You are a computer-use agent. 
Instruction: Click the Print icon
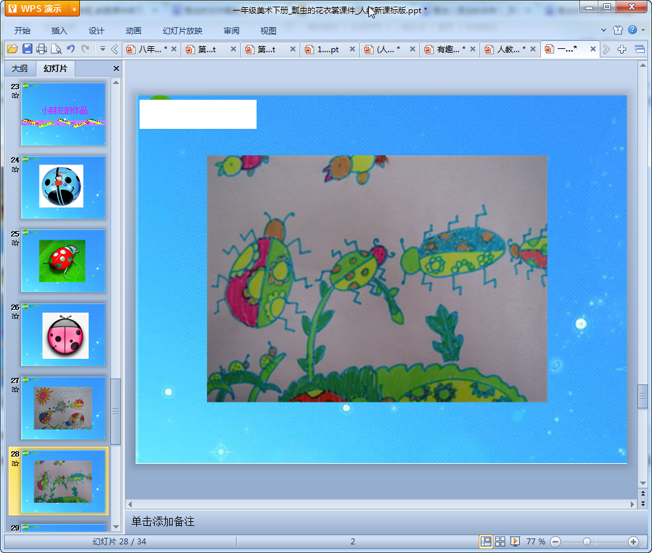(42, 49)
